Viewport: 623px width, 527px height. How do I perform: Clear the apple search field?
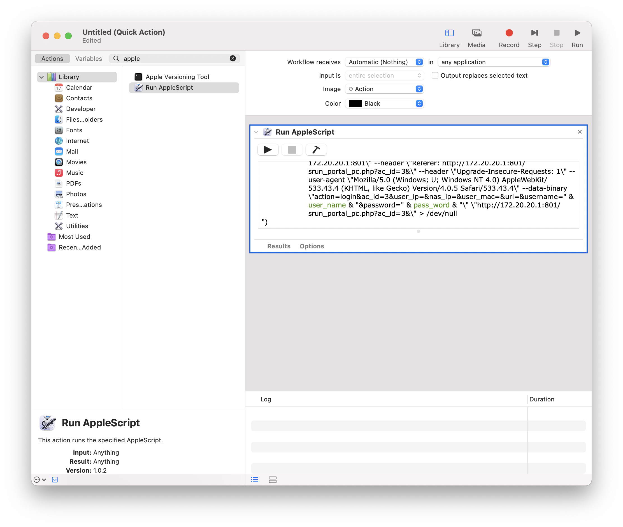point(233,59)
